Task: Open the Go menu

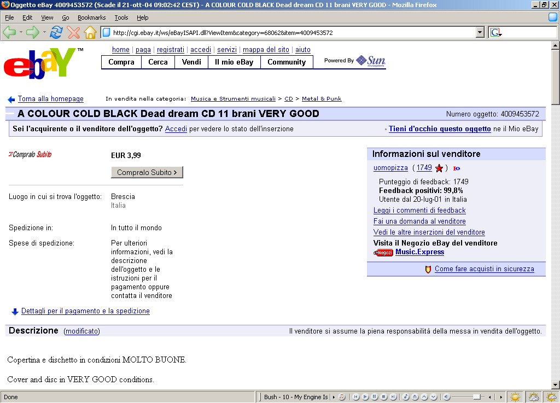Action: (x=66, y=17)
